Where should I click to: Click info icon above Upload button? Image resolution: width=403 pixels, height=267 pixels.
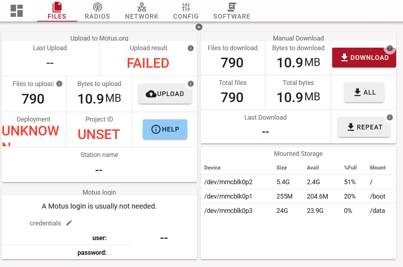pyautogui.click(x=191, y=84)
